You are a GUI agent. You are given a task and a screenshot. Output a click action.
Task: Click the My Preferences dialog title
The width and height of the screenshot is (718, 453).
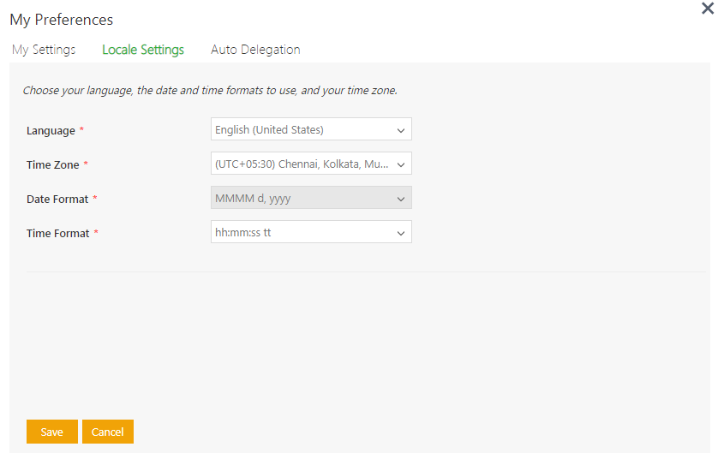pos(62,20)
